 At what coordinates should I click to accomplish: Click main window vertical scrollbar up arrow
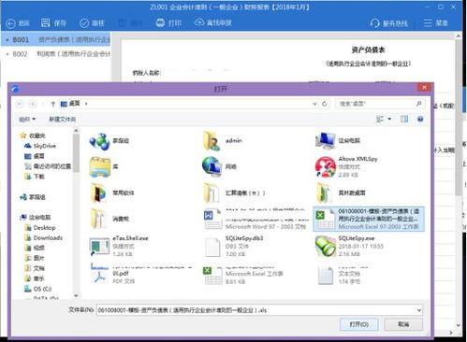click(x=458, y=36)
